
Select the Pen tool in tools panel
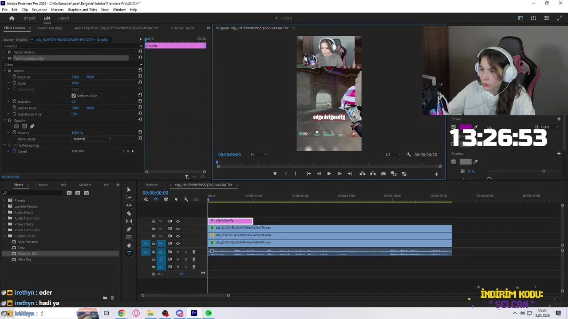[129, 230]
